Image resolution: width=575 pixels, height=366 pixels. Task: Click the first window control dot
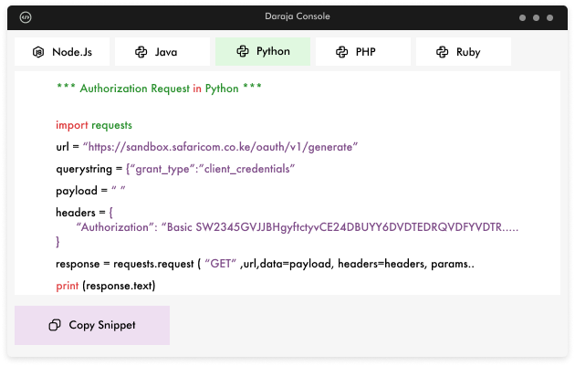(523, 17)
